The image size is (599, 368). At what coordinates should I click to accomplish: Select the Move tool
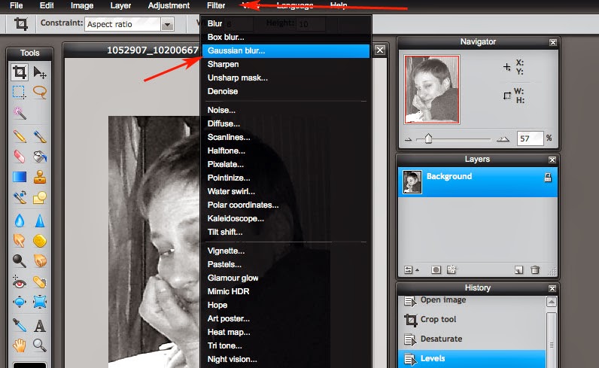[x=40, y=72]
